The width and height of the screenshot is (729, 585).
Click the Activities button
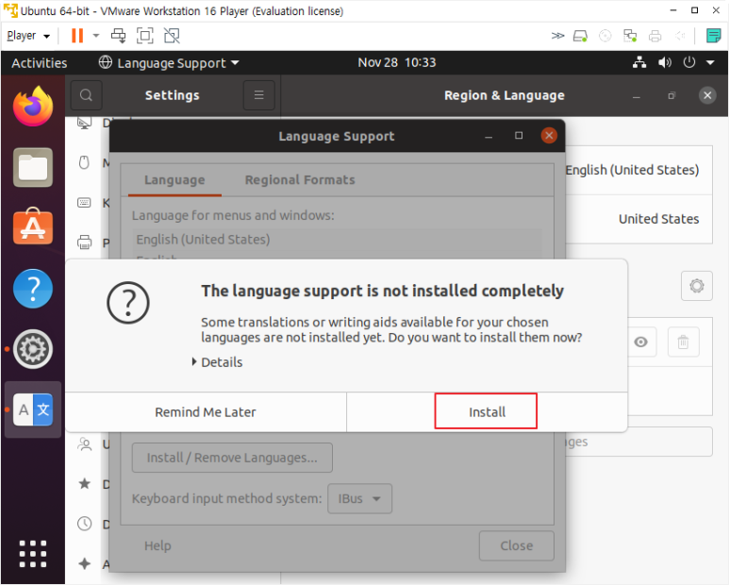39,63
